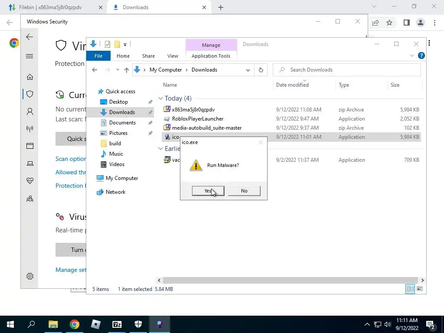Open the File tab in Explorer ribbon
The height and width of the screenshot is (333, 444).
(x=98, y=56)
